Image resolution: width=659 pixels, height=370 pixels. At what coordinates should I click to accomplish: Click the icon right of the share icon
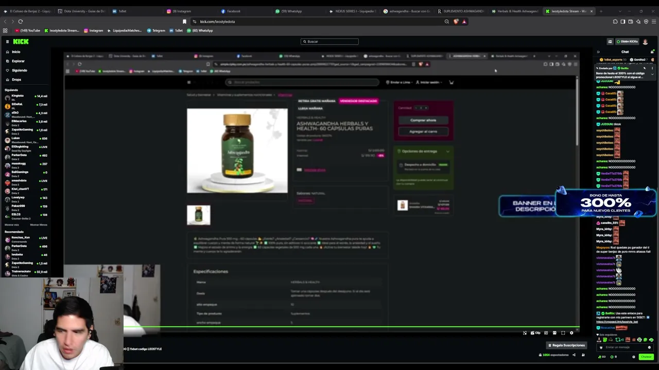(583, 355)
